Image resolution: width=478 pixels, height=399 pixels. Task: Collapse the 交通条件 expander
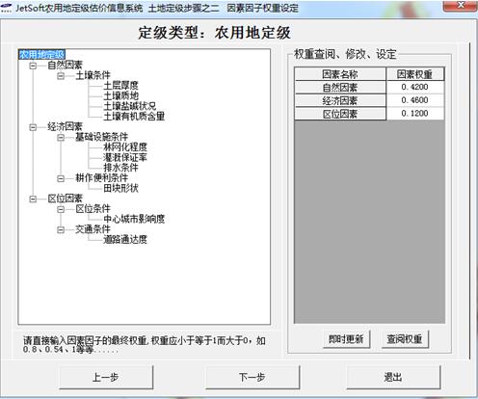pos(61,229)
